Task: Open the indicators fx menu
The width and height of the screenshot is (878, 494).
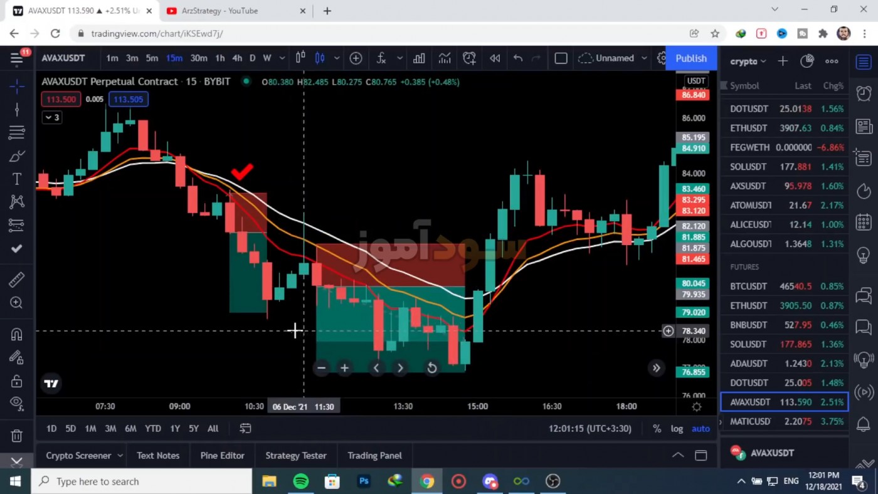Action: coord(381,58)
